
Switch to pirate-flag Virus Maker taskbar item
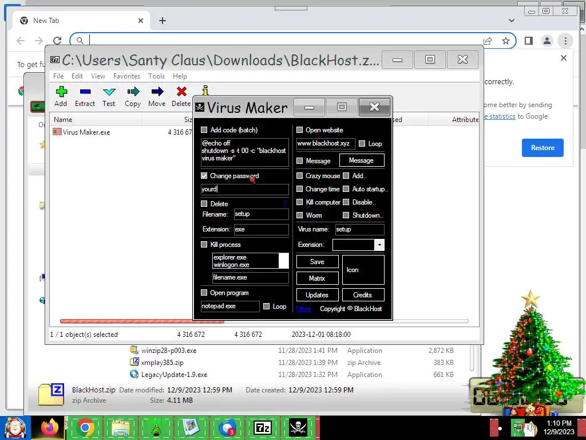click(298, 427)
